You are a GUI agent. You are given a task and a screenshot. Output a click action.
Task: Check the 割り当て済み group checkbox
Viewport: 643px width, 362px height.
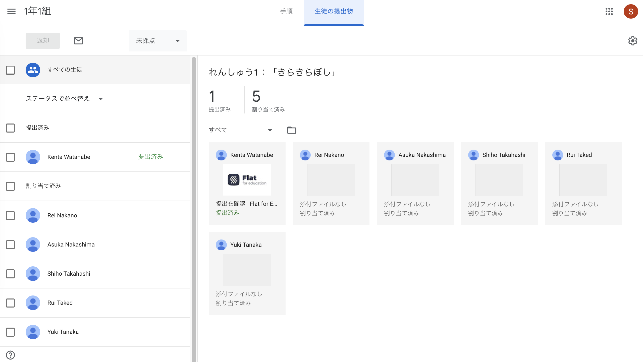coord(10,186)
